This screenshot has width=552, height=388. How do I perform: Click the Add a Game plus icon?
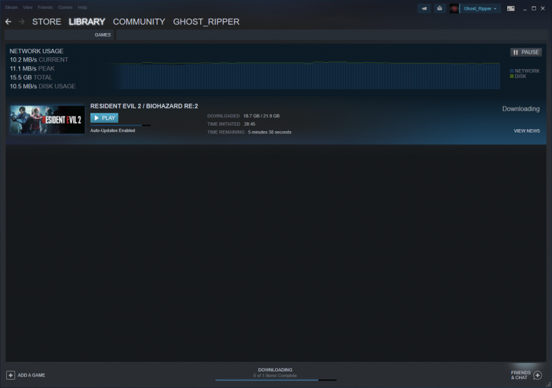pos(10,375)
